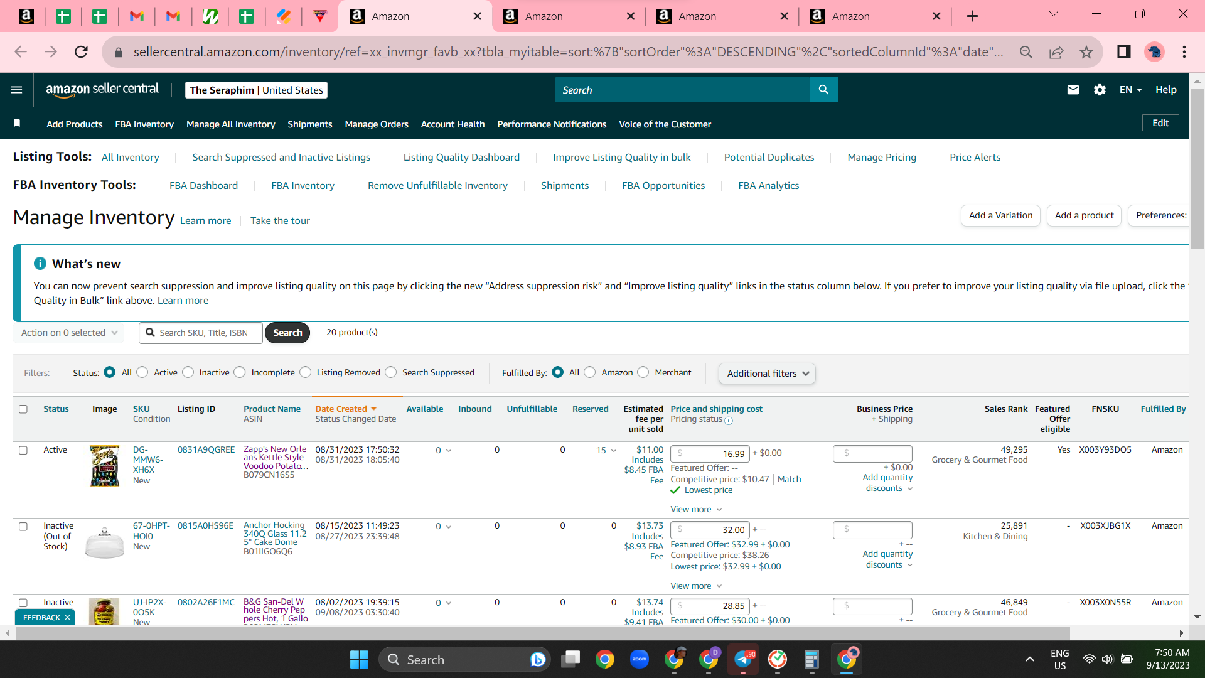Click the pricing status info icon
This screenshot has height=678, width=1205.
point(729,421)
